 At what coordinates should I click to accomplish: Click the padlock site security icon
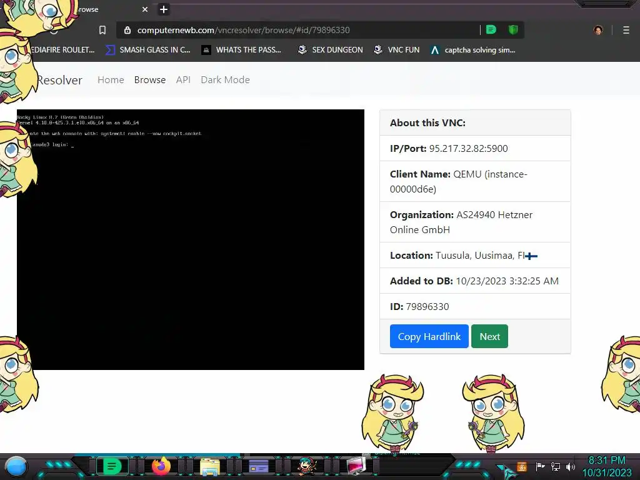click(127, 30)
